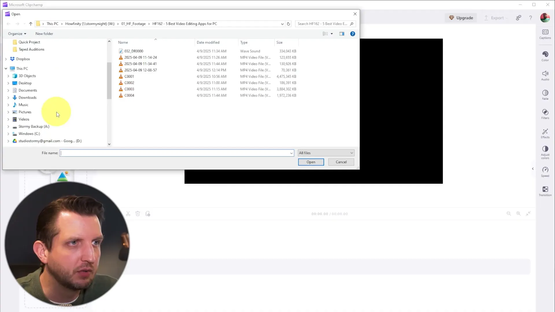Screen dimensions: 555x312
Task: Select the file 2025-04-09 12-08-57
Action: pos(140,70)
